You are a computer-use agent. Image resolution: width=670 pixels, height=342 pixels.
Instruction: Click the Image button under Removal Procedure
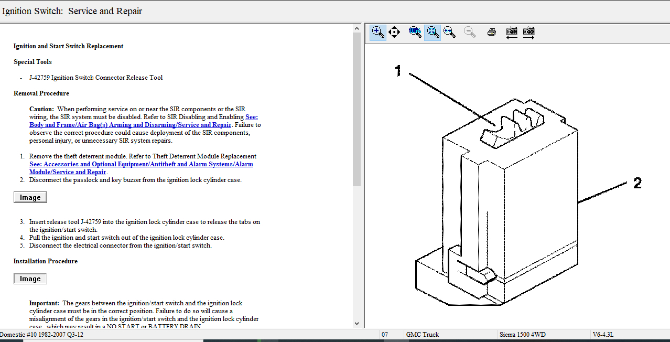tap(30, 197)
